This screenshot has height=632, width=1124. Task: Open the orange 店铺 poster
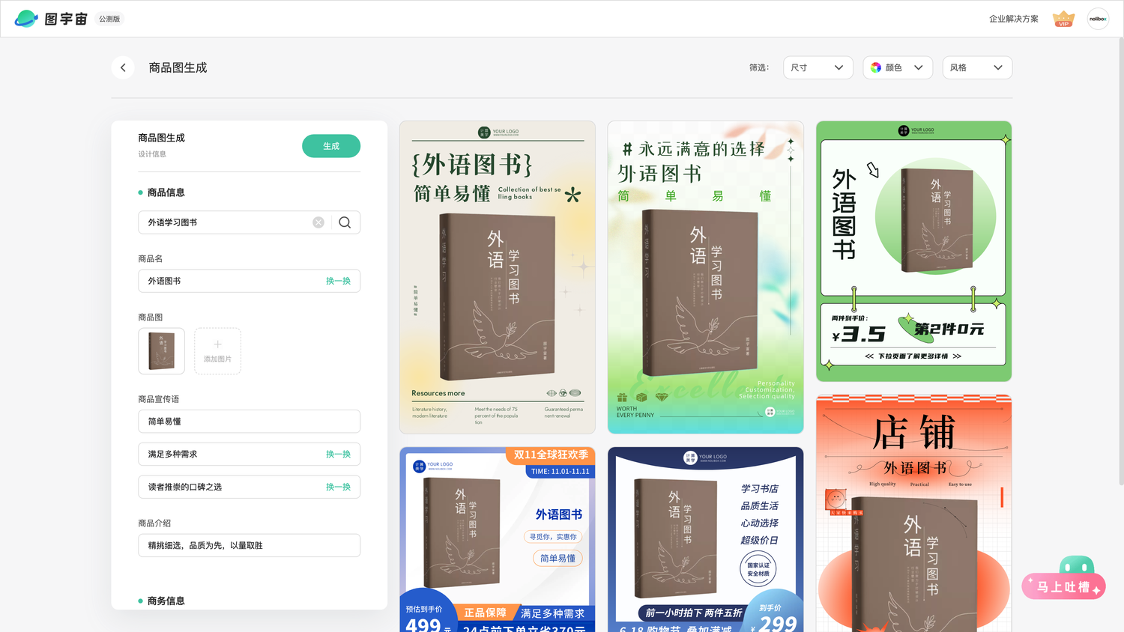(914, 514)
